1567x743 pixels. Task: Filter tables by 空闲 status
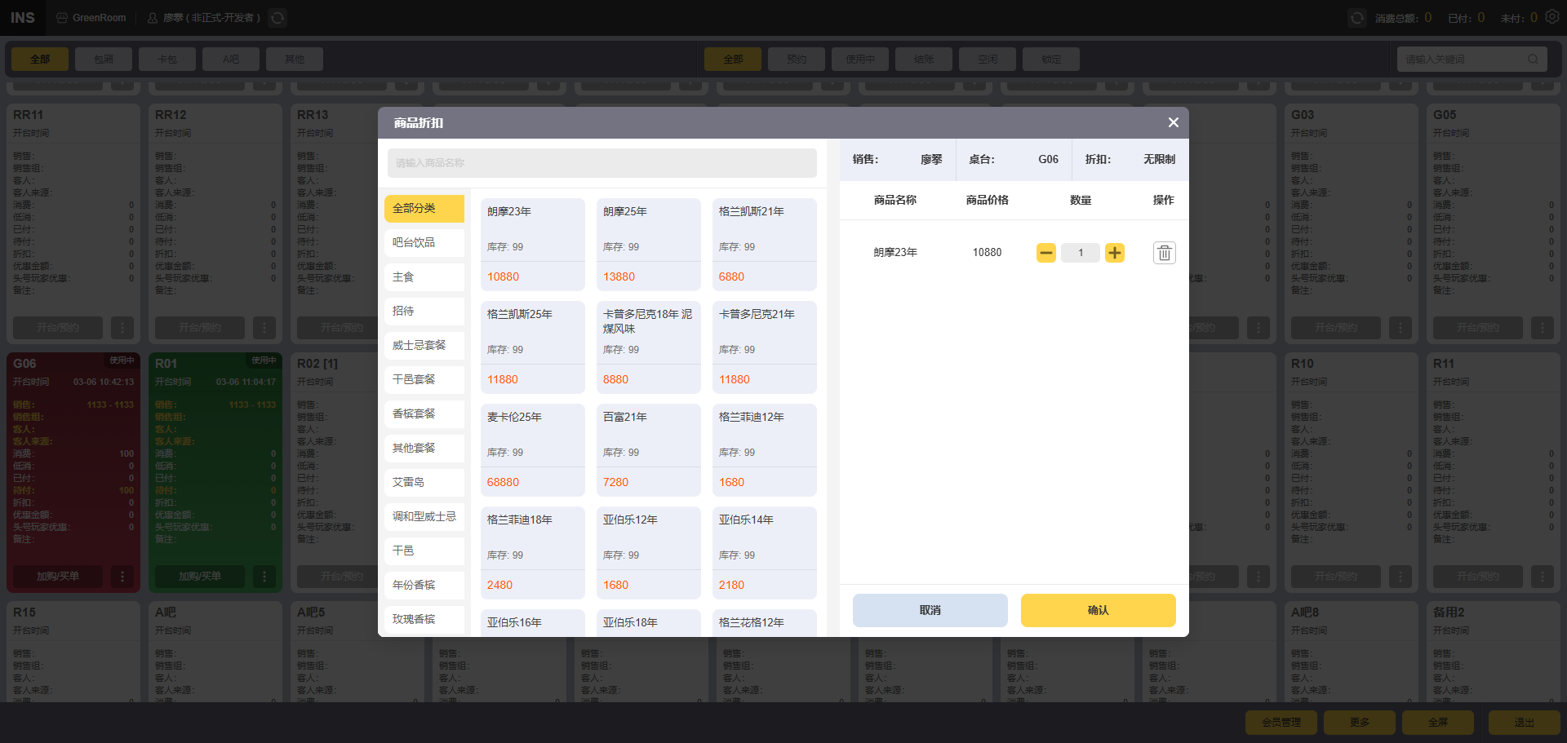pos(988,60)
